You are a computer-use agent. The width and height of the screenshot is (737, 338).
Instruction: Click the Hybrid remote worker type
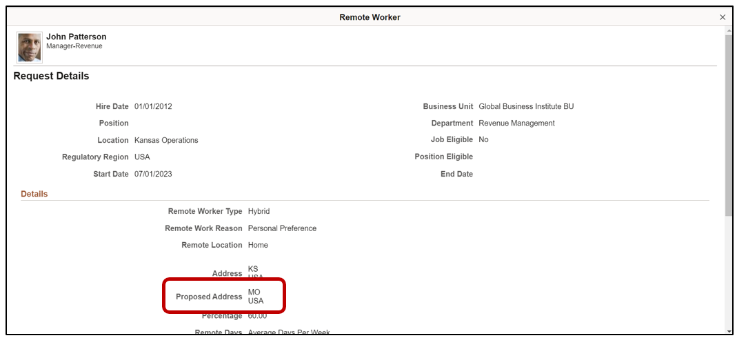[259, 211]
